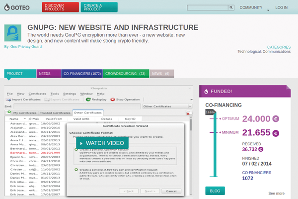
Task: Select the red 28/10/1999 certificate row
Action: click(35, 153)
